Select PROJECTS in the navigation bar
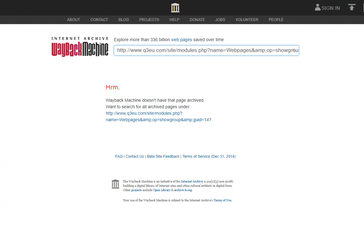Screen dimensions: 364x231 149,20
